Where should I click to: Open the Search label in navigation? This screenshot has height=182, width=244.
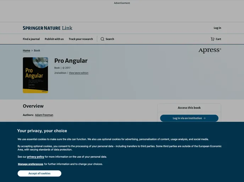[110, 39]
